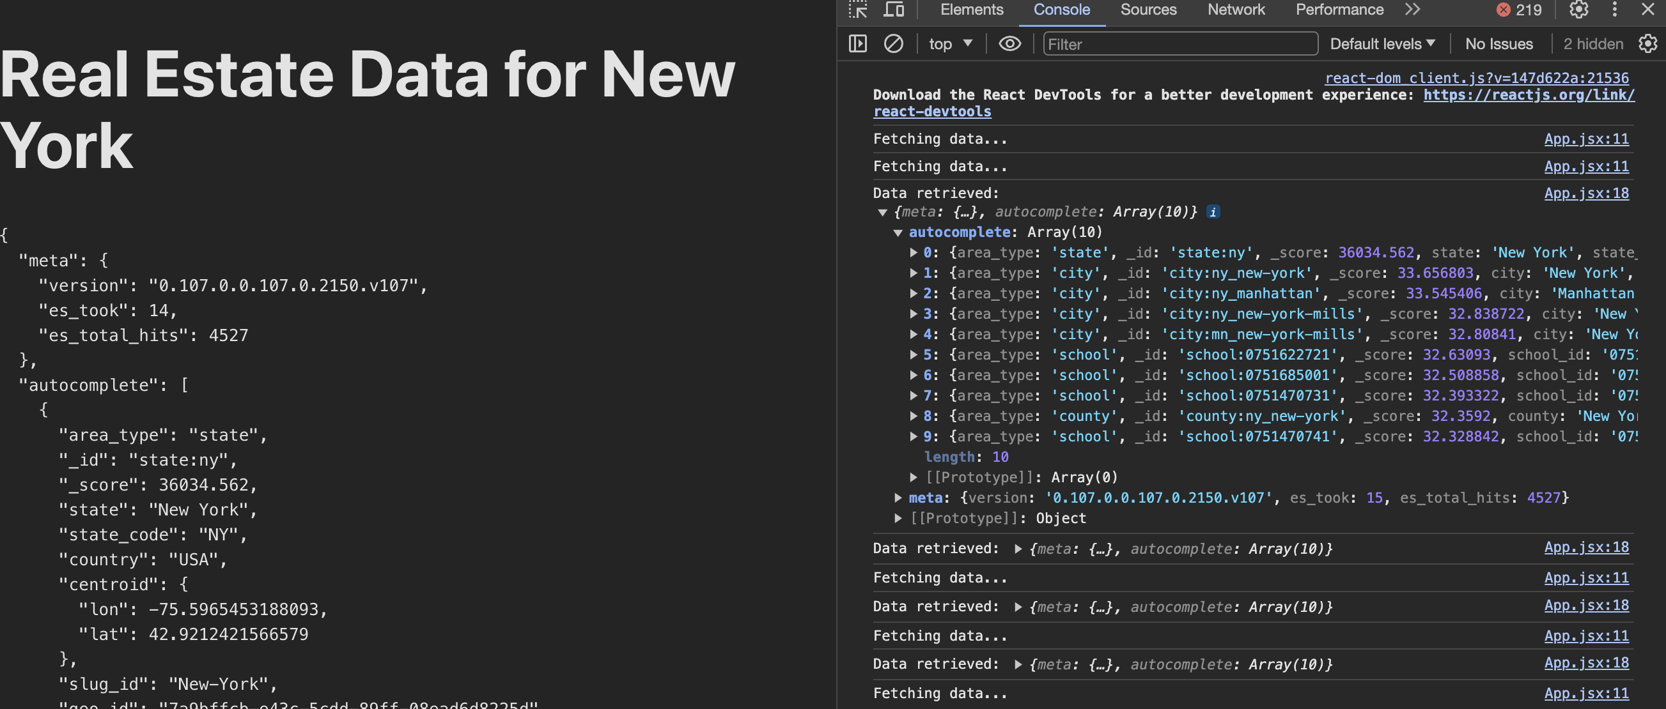
Task: Expand array item 3 city:ny_new-york-mills
Action: (x=913, y=314)
